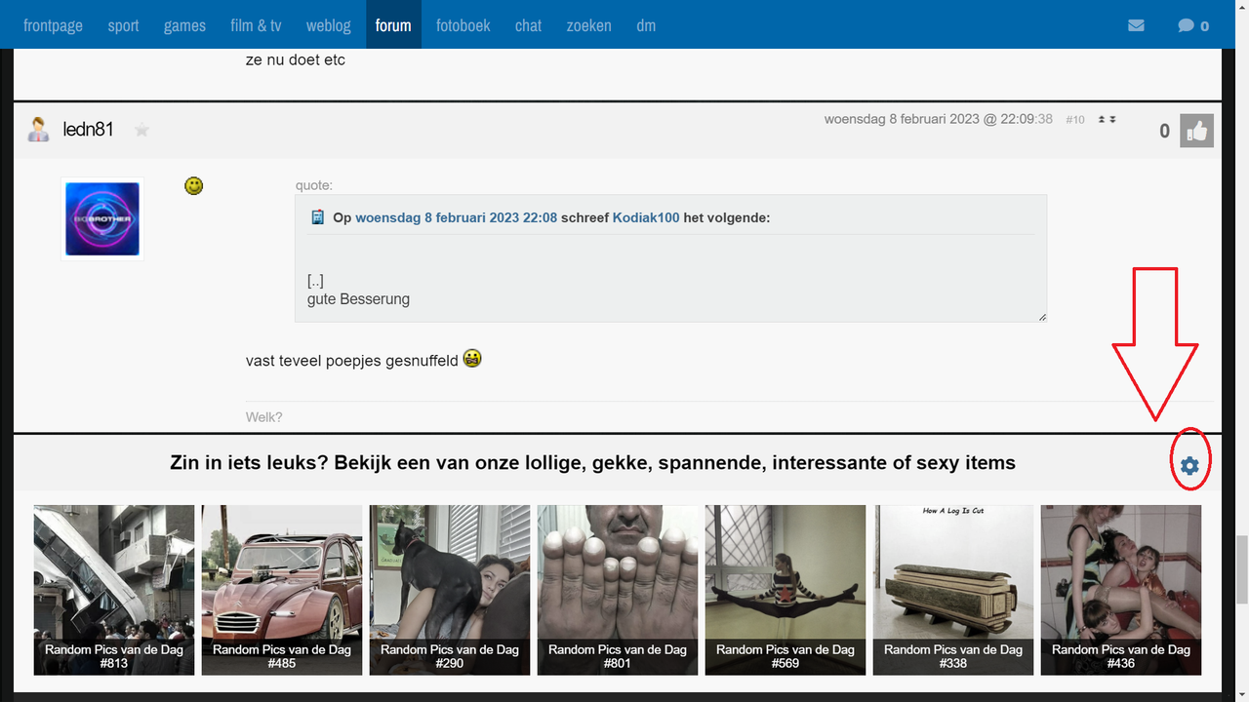The height and width of the screenshot is (702, 1249).
Task: Select the like counter showing 0
Action: [x=1164, y=131]
